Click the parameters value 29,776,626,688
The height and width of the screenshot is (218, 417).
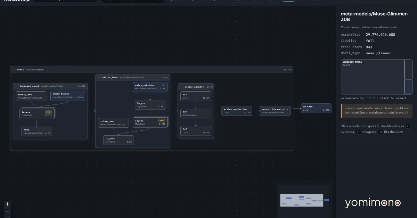(x=380, y=35)
